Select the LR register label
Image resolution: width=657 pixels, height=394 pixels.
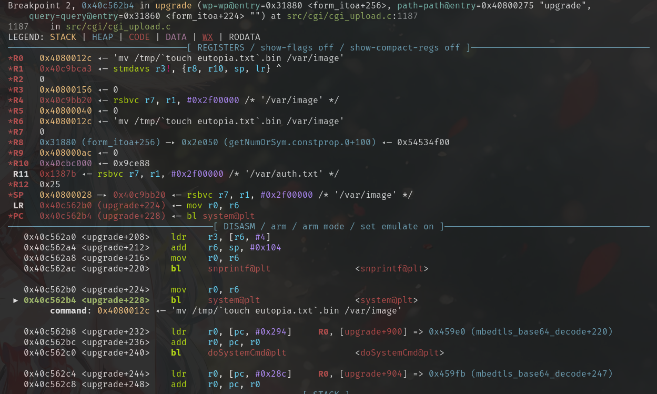pos(18,205)
